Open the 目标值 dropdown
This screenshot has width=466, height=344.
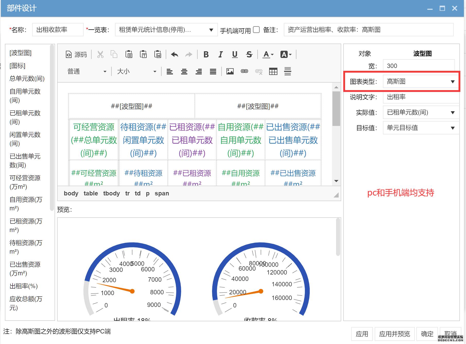click(421, 128)
